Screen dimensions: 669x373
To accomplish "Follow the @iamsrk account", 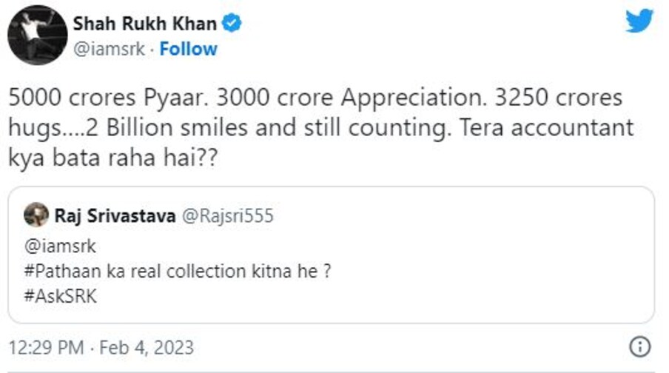I will pos(188,49).
